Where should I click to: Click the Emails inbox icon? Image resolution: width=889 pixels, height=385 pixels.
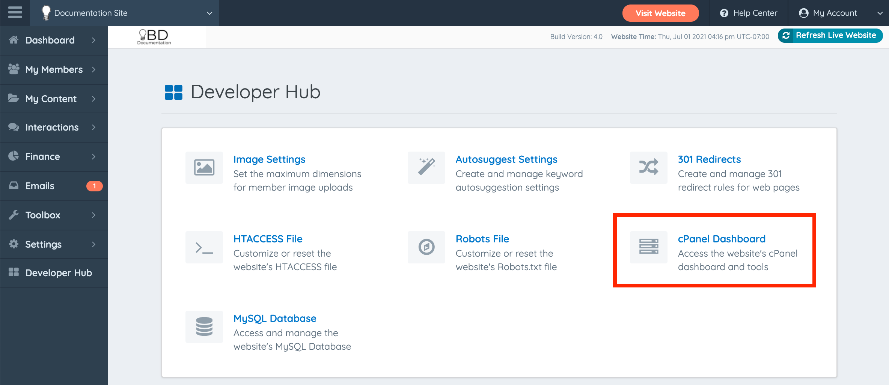coord(14,185)
